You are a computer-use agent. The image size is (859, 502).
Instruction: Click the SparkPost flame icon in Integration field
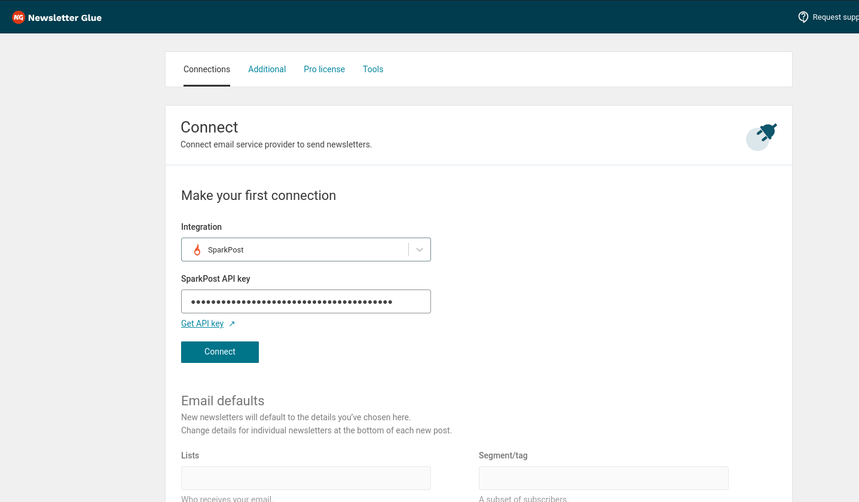click(x=197, y=250)
